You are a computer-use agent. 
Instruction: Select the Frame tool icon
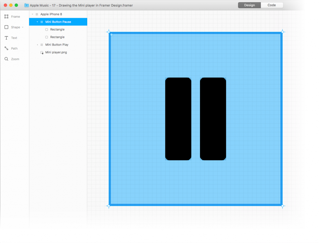[x=6, y=17]
